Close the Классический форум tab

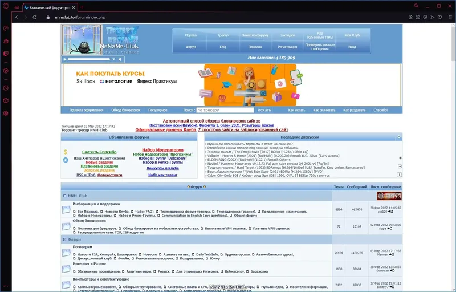click(x=74, y=7)
